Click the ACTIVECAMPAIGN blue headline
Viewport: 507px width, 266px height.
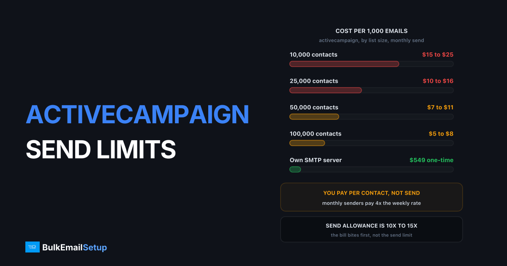[x=137, y=114]
